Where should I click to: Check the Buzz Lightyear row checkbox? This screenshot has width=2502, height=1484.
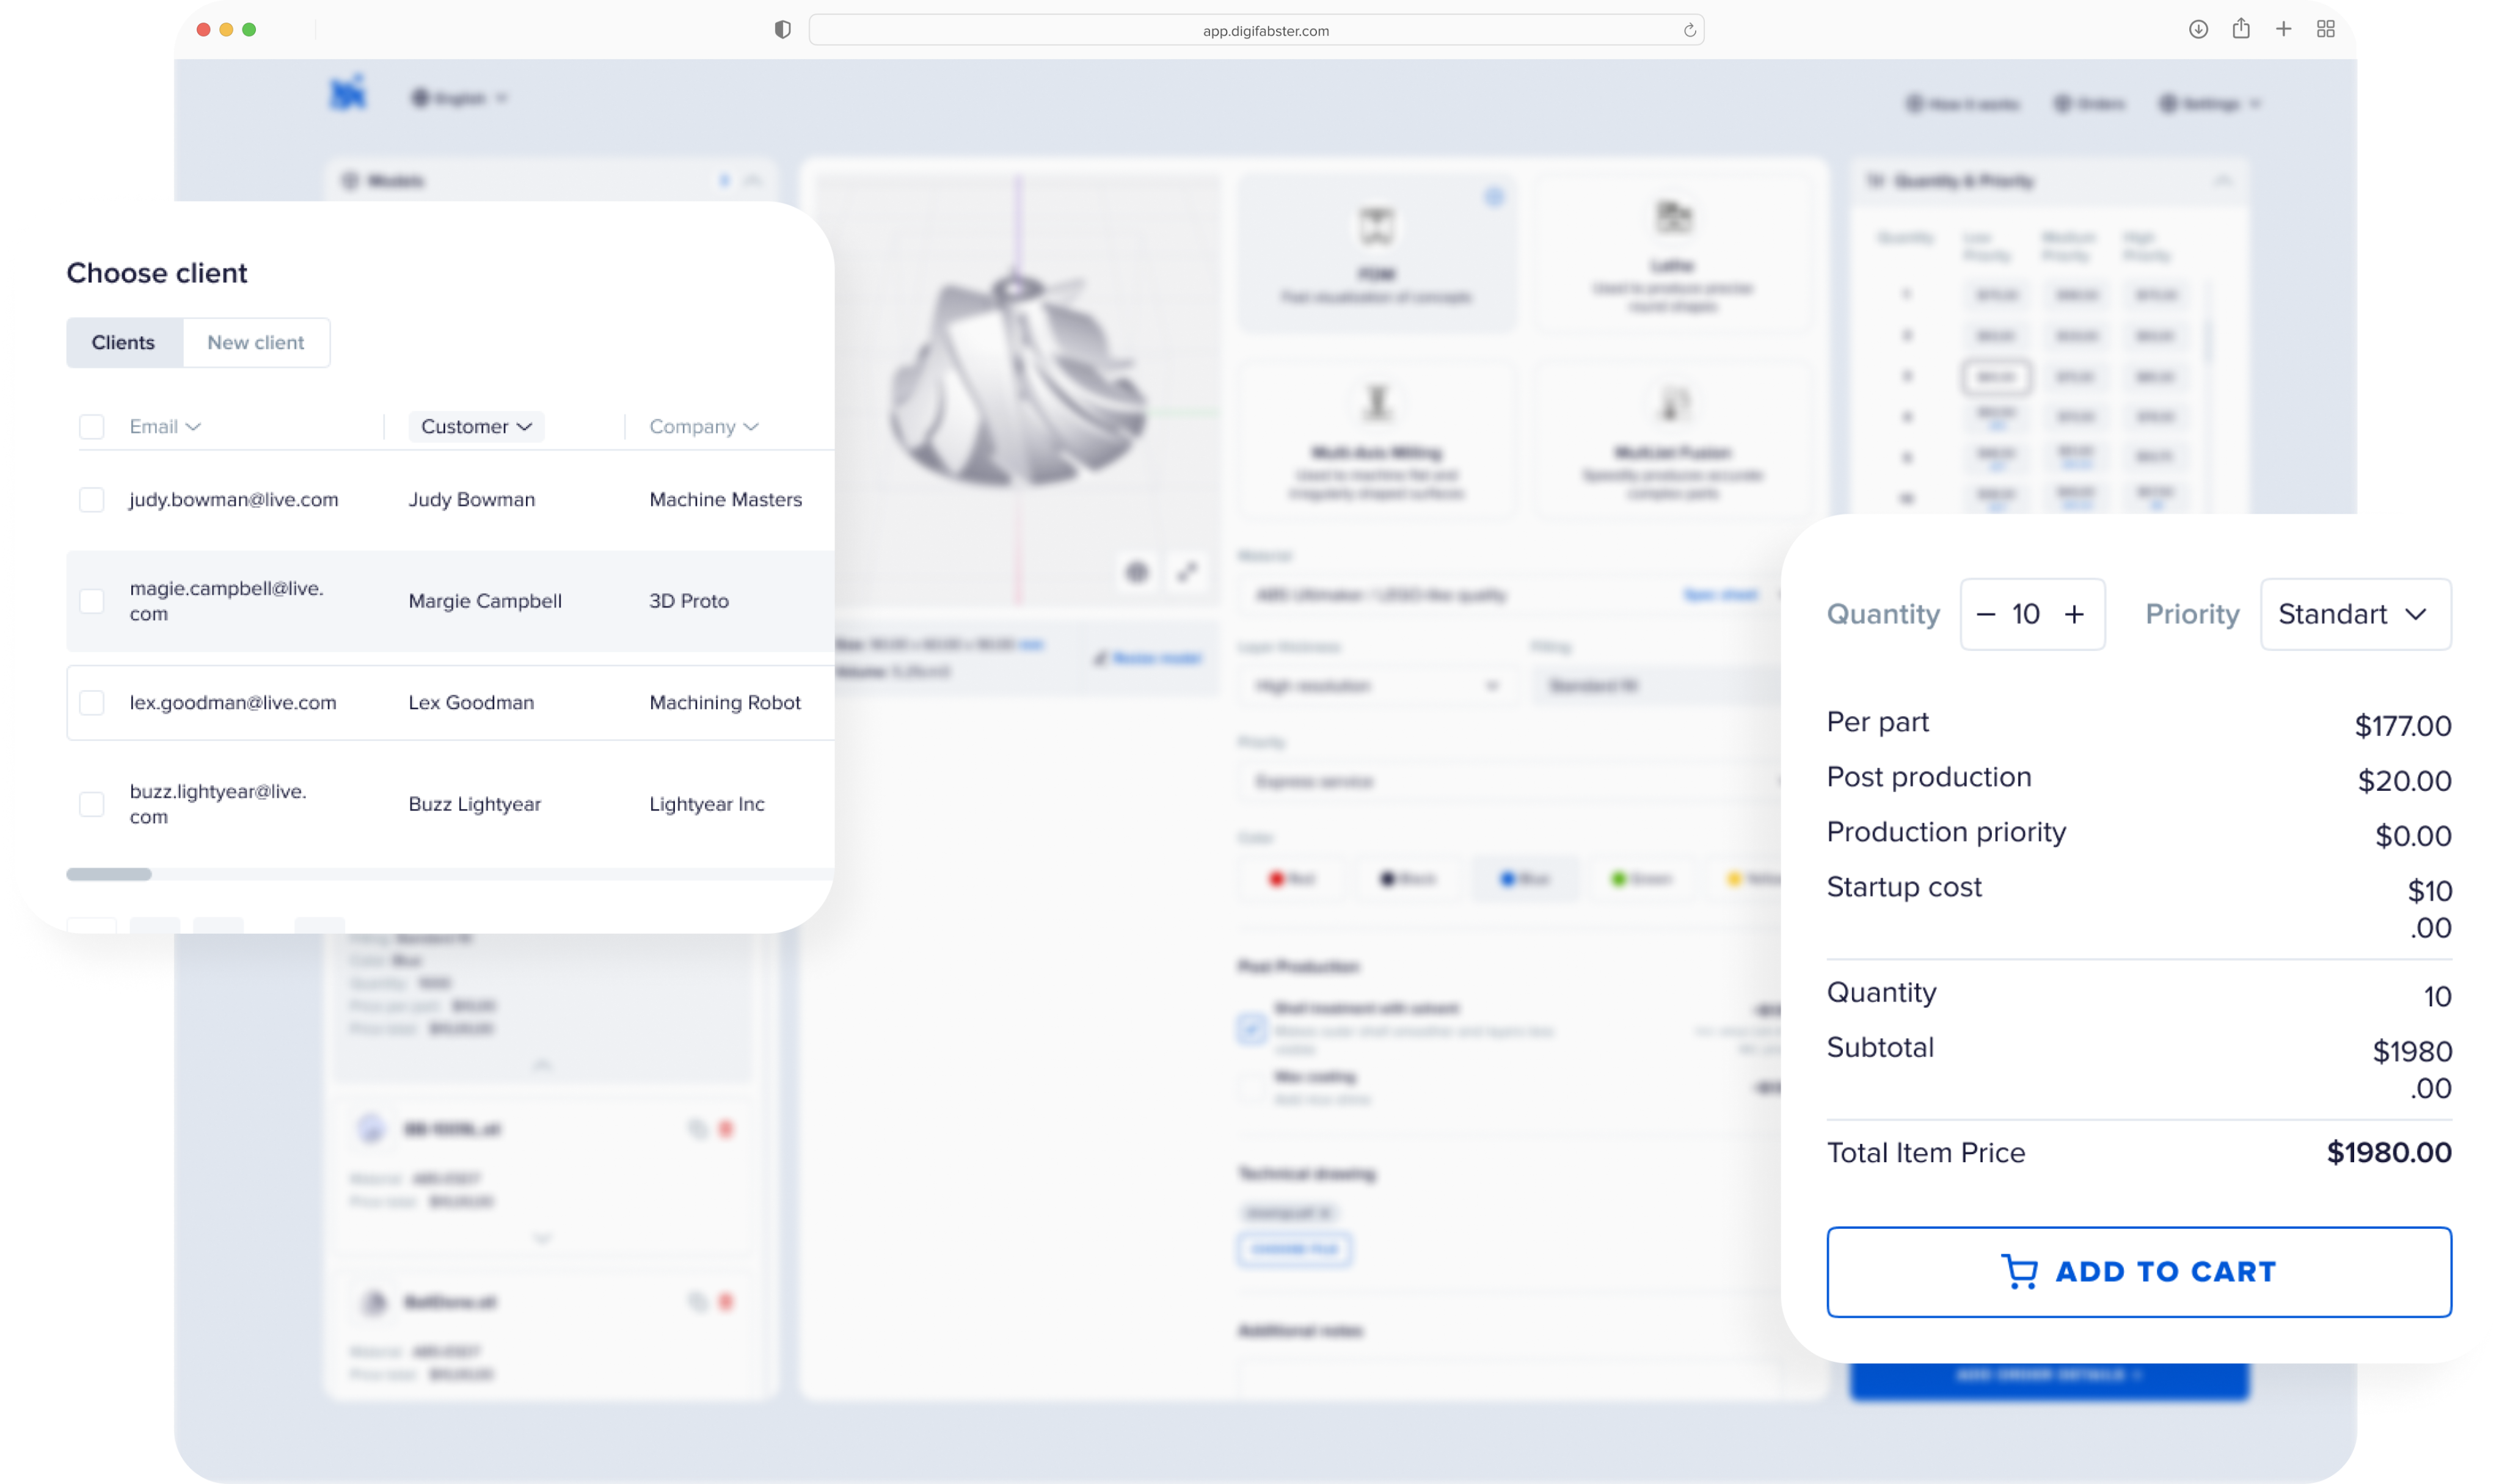pos(92,804)
